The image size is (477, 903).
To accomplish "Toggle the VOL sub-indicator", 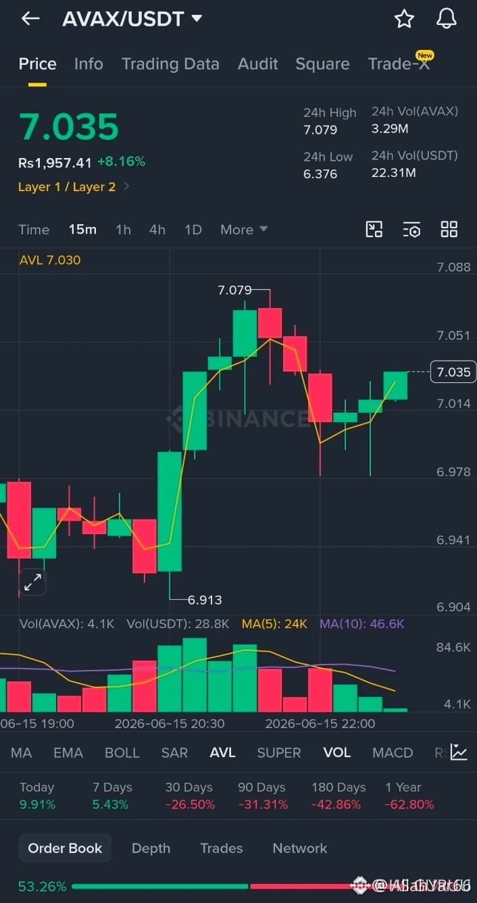I will point(337,752).
